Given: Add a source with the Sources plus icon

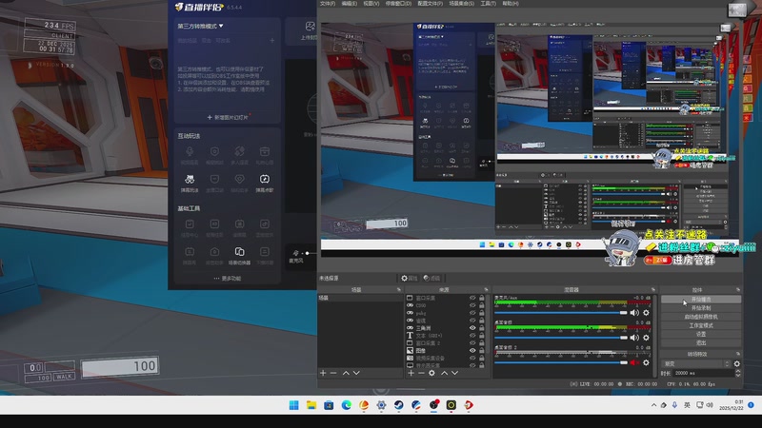Looking at the screenshot, I should coord(411,373).
